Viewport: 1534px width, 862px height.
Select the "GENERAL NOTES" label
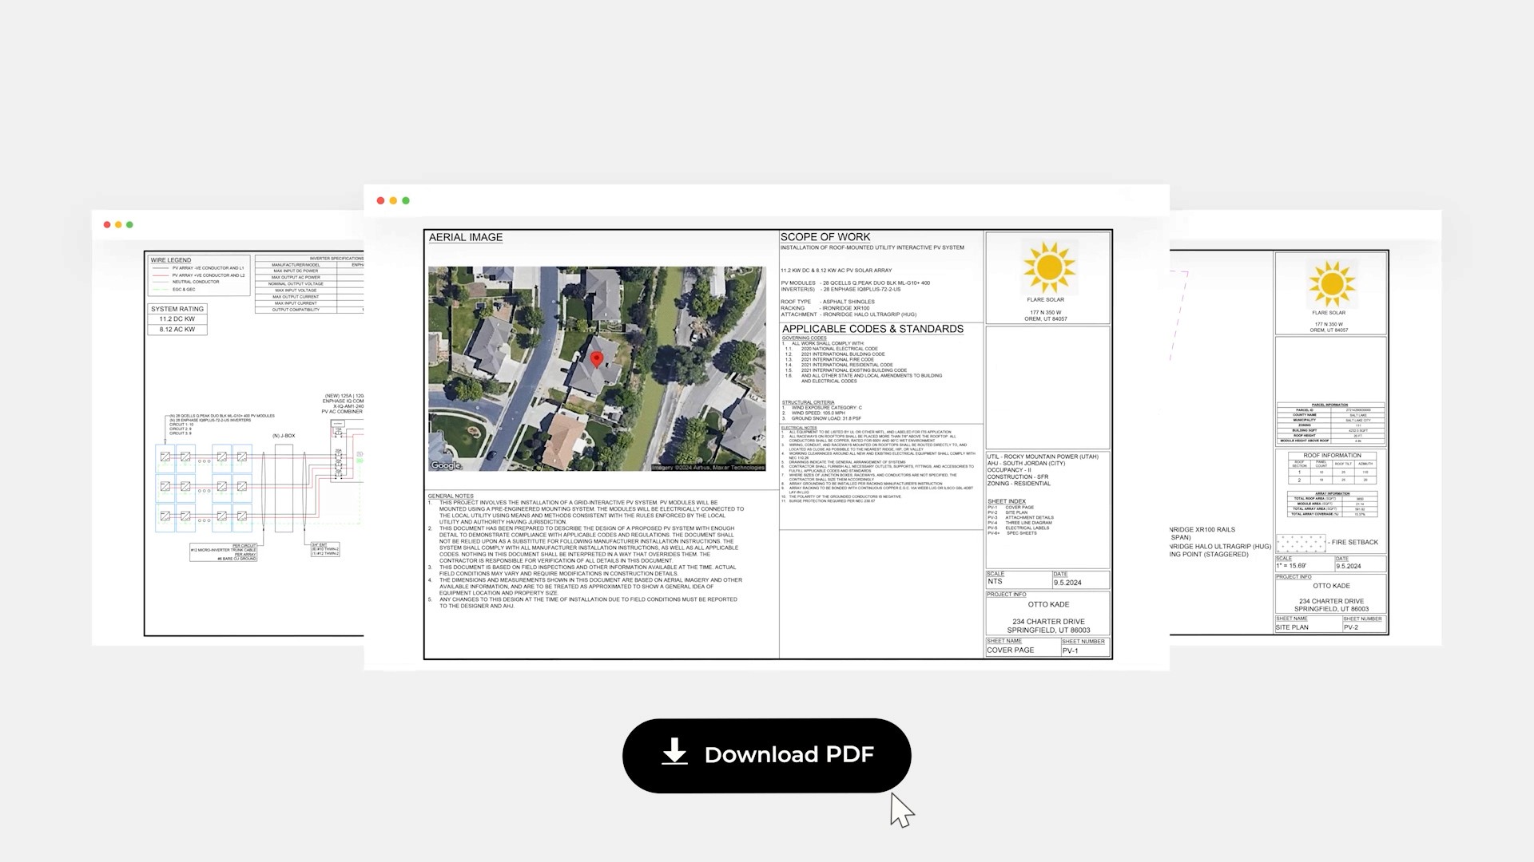click(x=451, y=496)
